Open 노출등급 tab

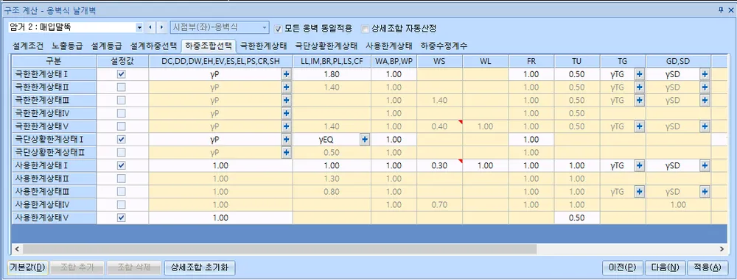67,46
